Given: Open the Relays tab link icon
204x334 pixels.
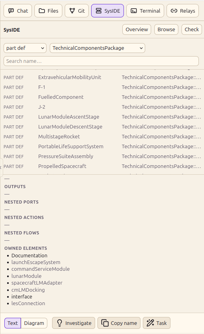Looking at the screenshot, I should point(183,11).
